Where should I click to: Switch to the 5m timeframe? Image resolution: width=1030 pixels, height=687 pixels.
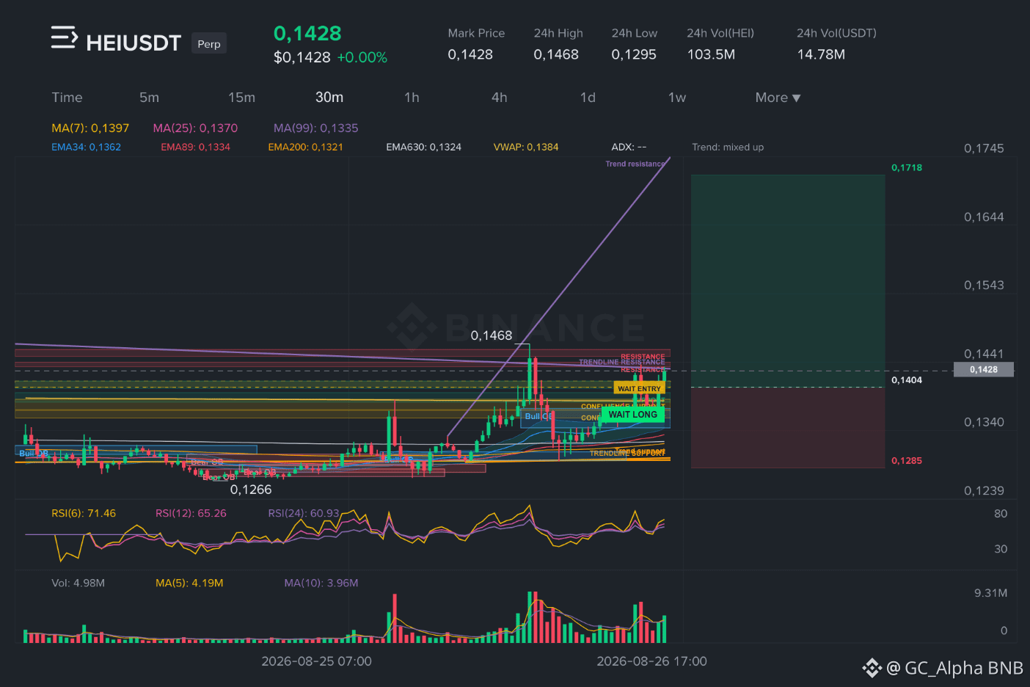149,98
